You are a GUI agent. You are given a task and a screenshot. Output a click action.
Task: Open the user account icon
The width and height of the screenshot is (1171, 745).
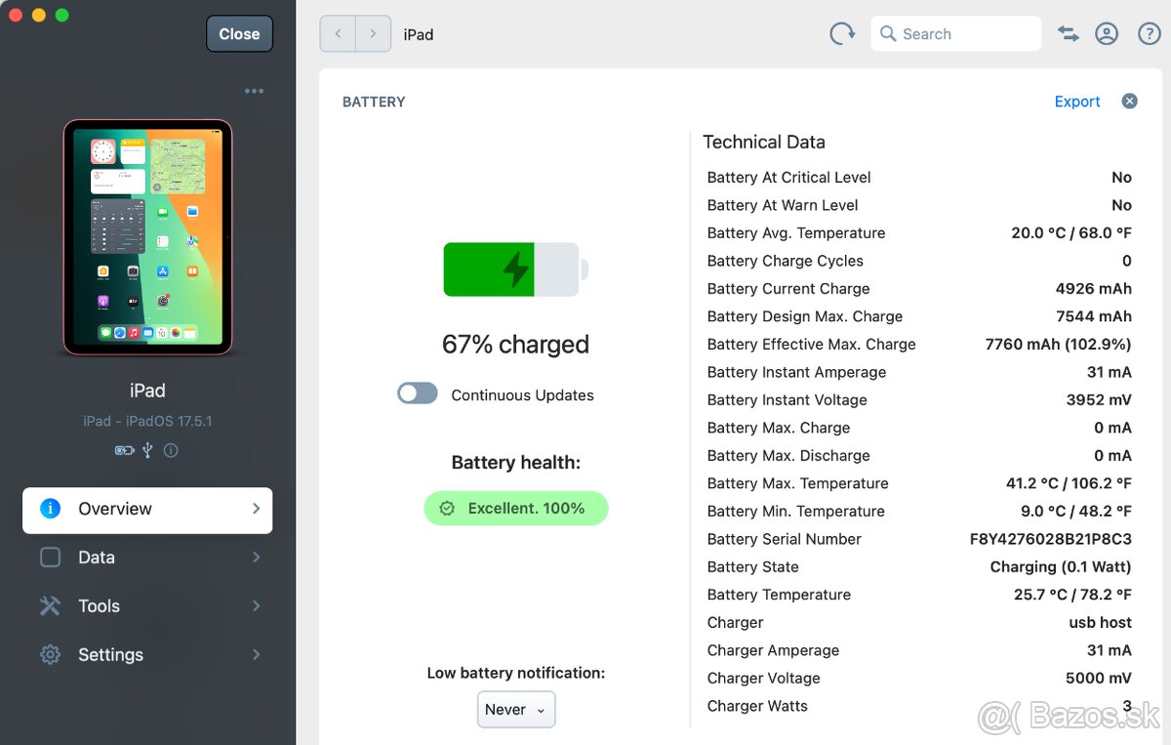tap(1107, 34)
